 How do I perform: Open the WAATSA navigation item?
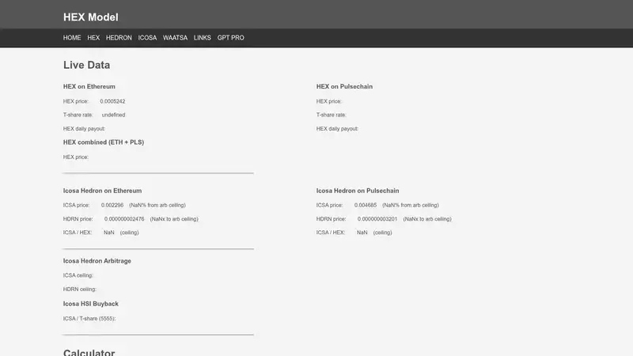click(x=175, y=38)
